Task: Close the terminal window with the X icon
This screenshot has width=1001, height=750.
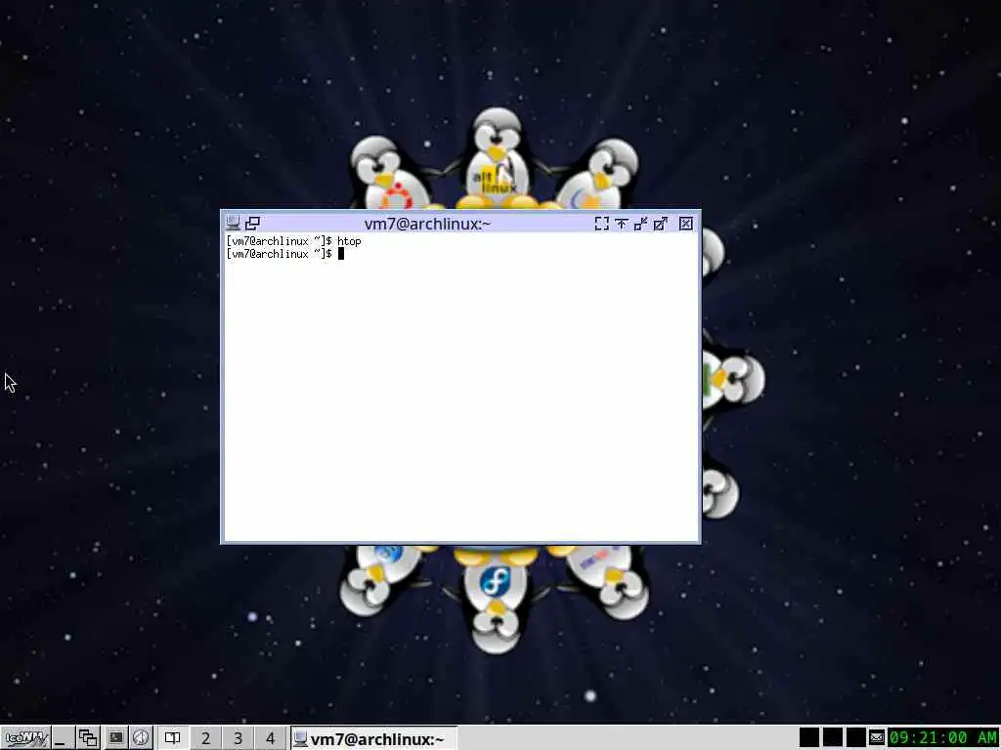Action: coord(686,224)
